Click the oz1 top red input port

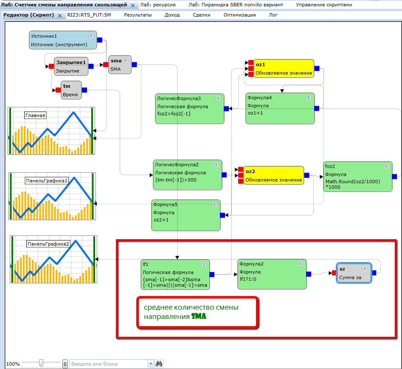click(251, 62)
